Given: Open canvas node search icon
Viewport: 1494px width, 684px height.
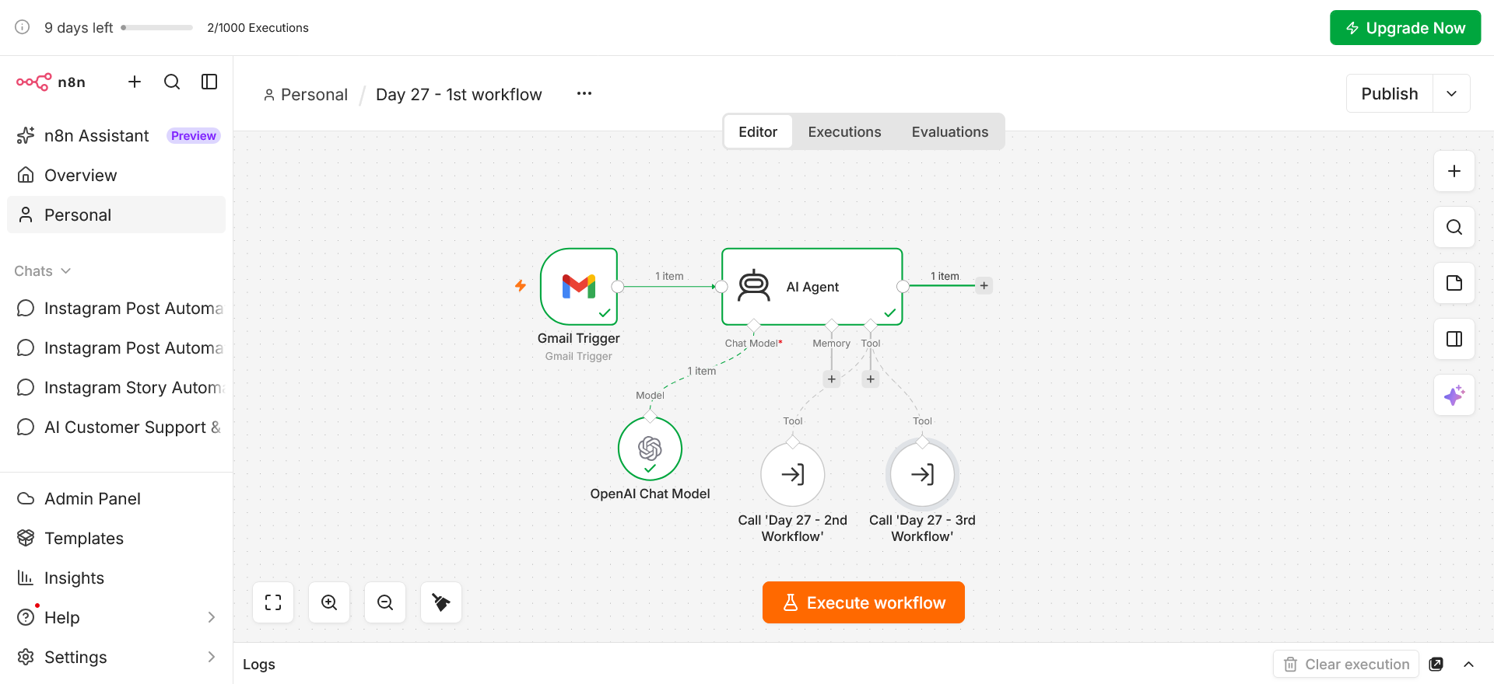Looking at the screenshot, I should (x=1454, y=227).
